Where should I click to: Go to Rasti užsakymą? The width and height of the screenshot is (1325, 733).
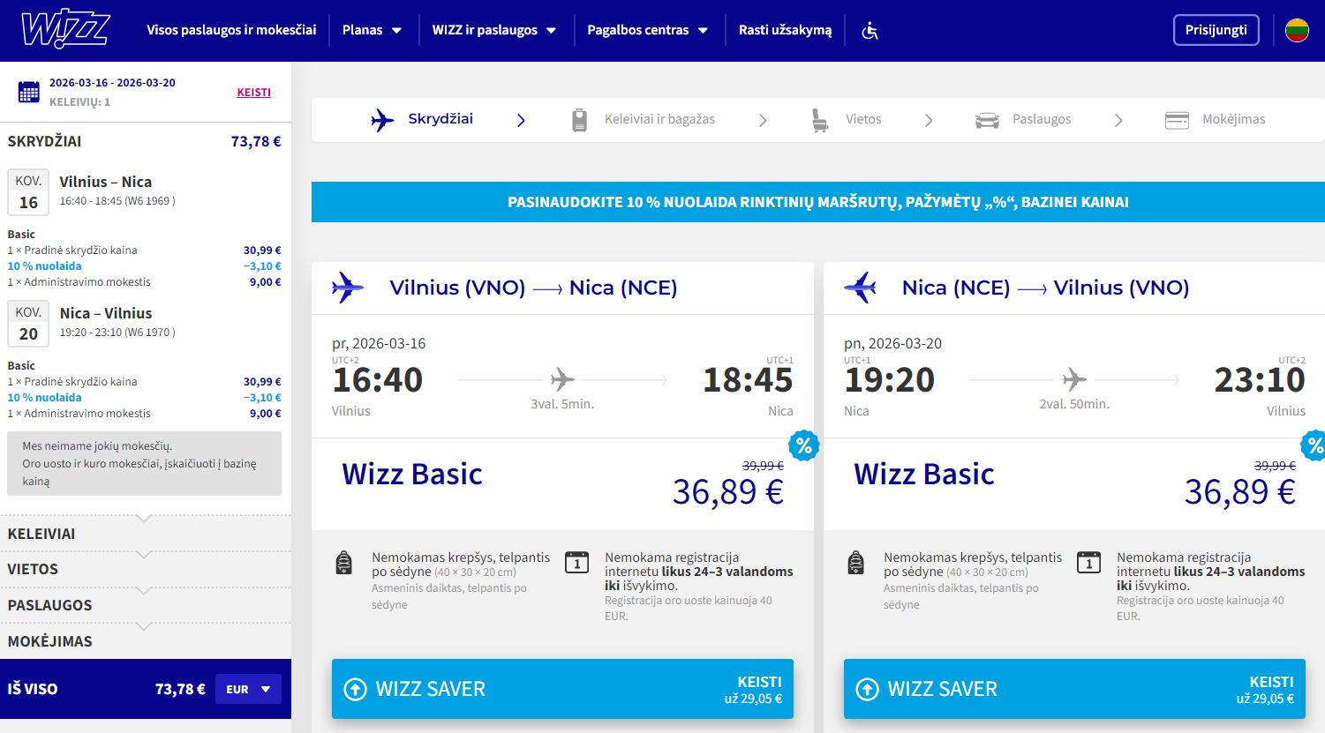click(x=785, y=30)
